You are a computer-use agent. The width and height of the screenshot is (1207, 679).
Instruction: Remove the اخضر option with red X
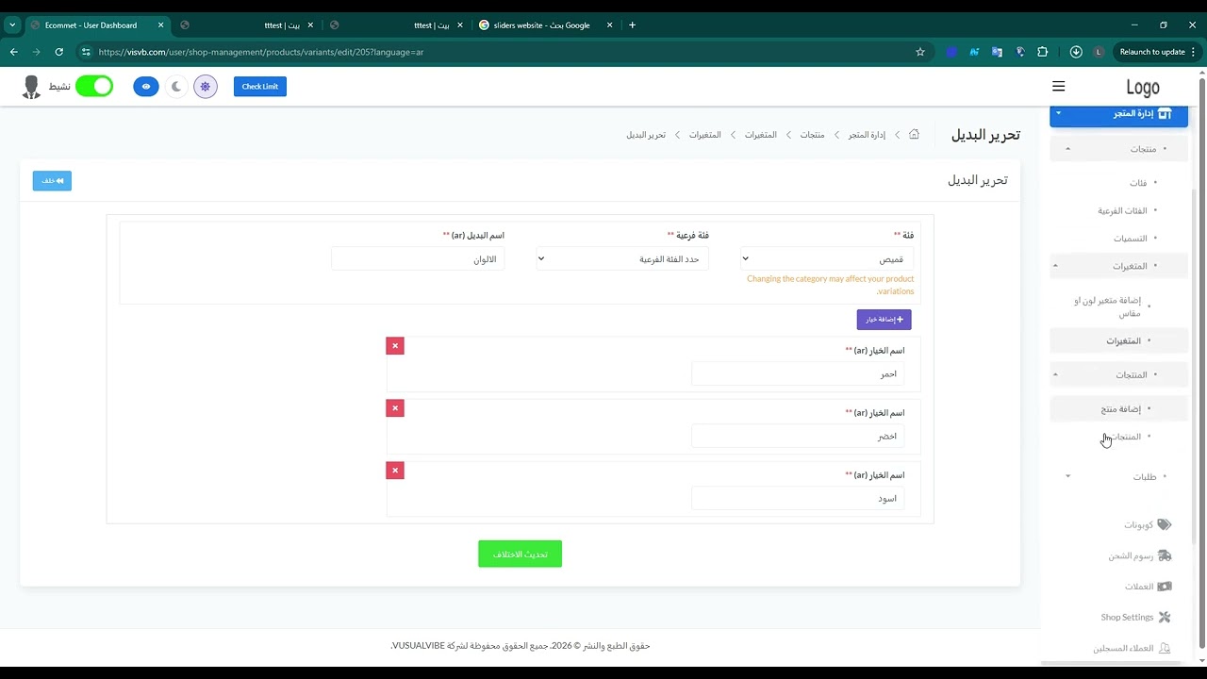(395, 408)
